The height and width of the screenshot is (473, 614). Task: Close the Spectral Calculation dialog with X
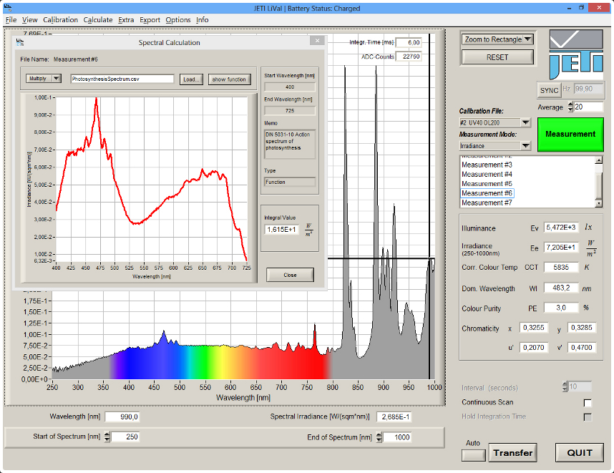point(316,42)
